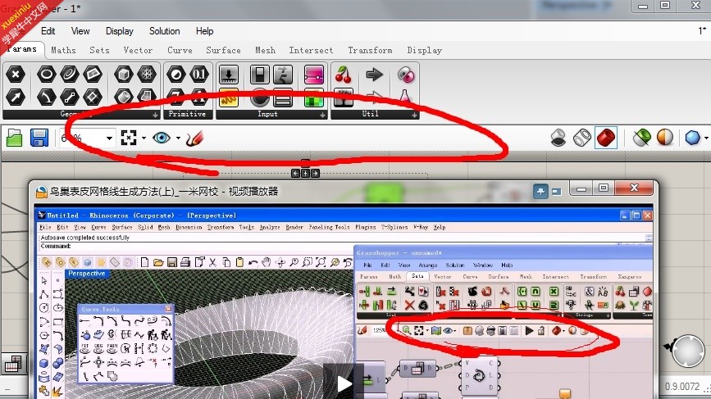711x399 pixels.
Task: Click the Perspective viewport label in Rhino video
Action: (x=87, y=274)
